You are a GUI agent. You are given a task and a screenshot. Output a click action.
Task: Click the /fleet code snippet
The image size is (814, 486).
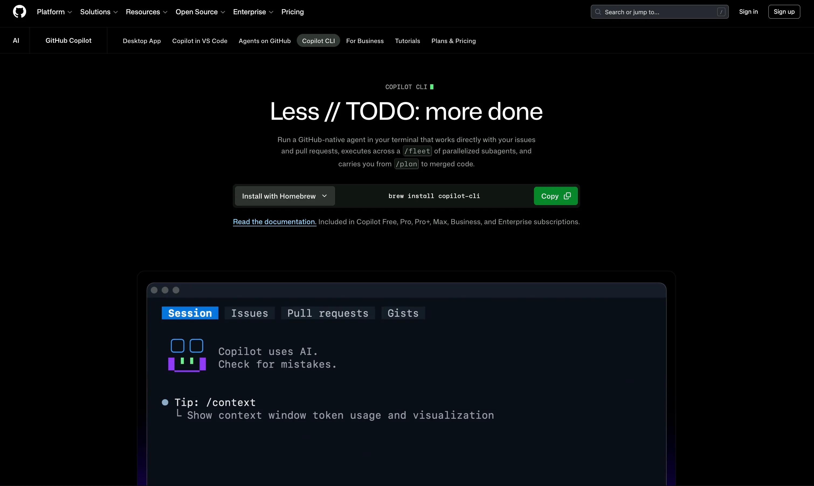click(x=417, y=151)
